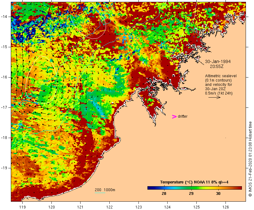Click the longitude label '126'
Image resolution: width=254 pixels, height=210 pixels.
click(226, 207)
